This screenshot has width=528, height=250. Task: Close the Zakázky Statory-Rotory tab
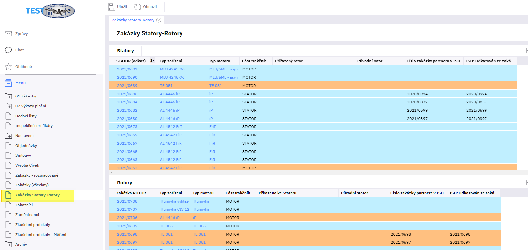coord(159,20)
